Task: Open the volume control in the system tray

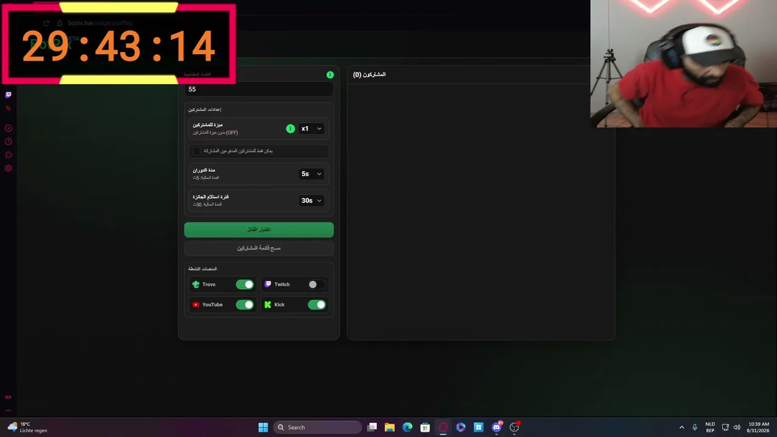Action: (x=737, y=427)
